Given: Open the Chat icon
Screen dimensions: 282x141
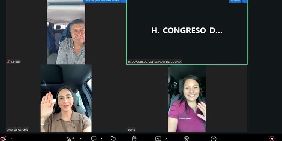Looking at the screenshot, I should 94,139.
